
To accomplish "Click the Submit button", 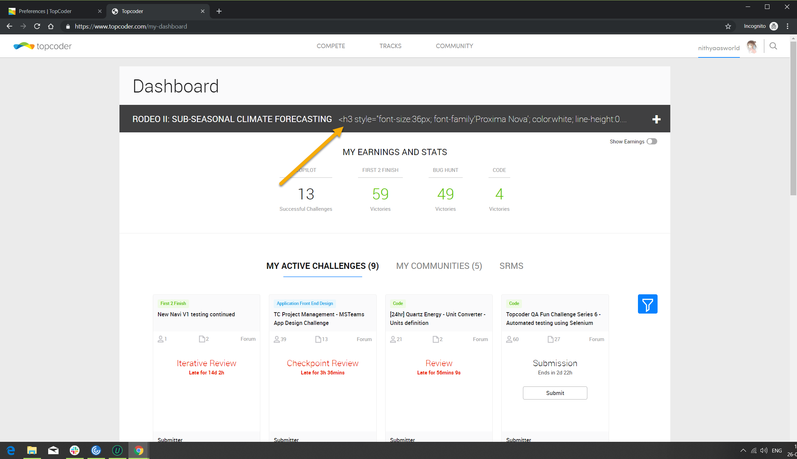I will (x=555, y=393).
